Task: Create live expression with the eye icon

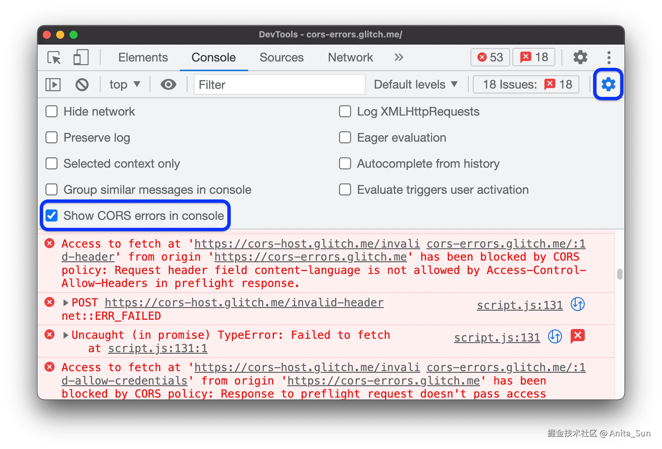Action: pos(168,85)
